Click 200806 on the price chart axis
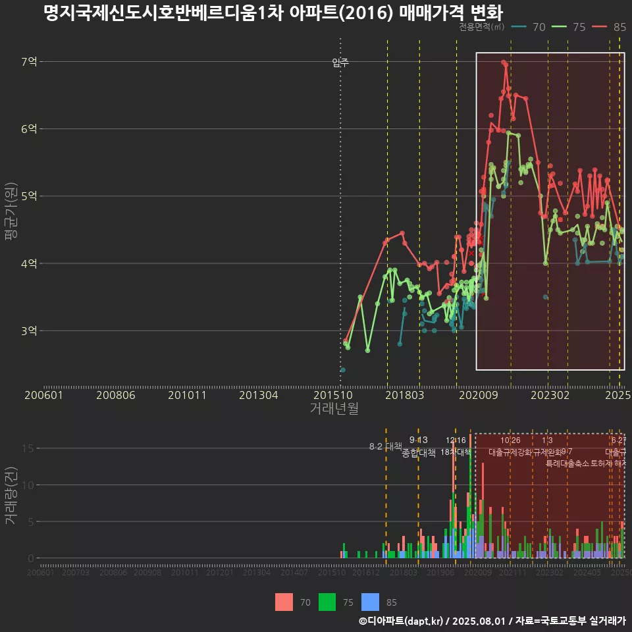 (x=116, y=395)
